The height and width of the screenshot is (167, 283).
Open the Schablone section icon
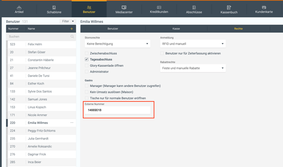coord(54,8)
